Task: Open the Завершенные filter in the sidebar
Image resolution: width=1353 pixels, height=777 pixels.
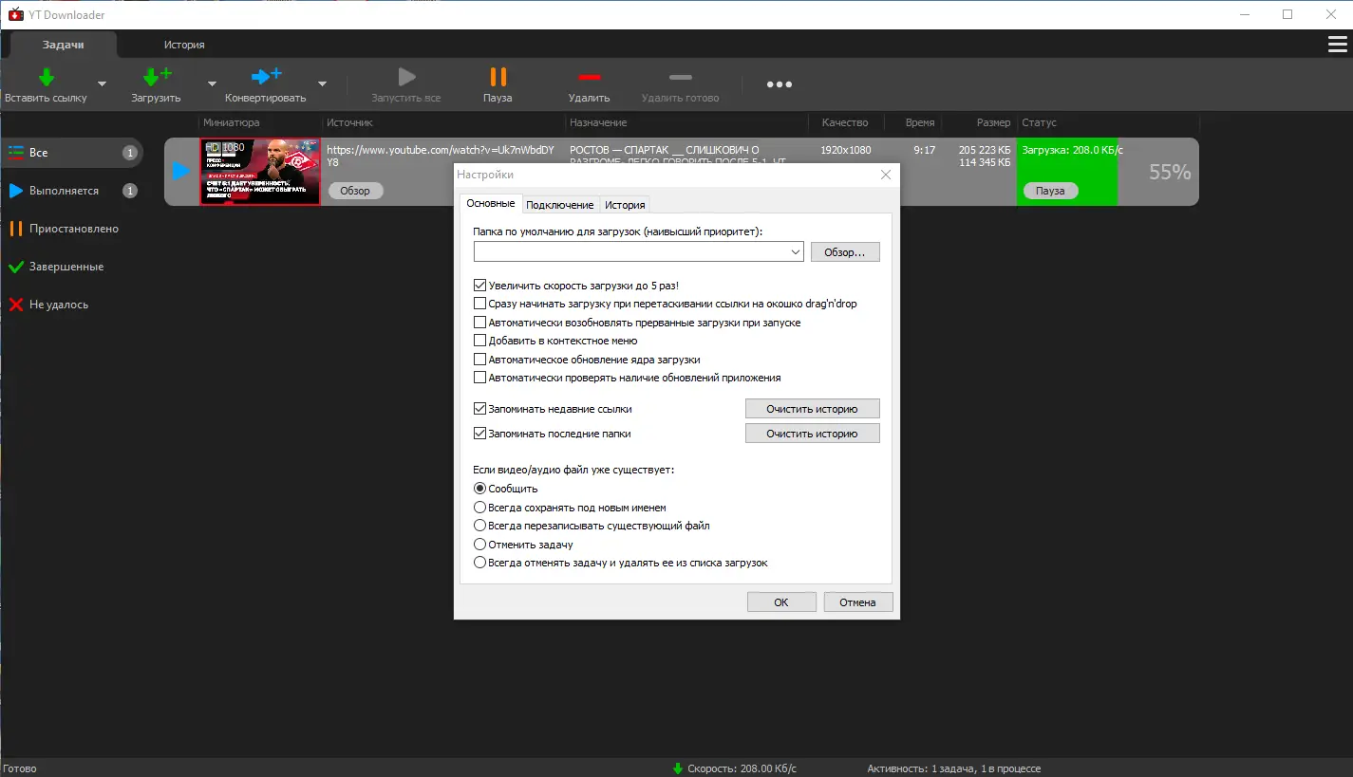Action: pos(71,266)
